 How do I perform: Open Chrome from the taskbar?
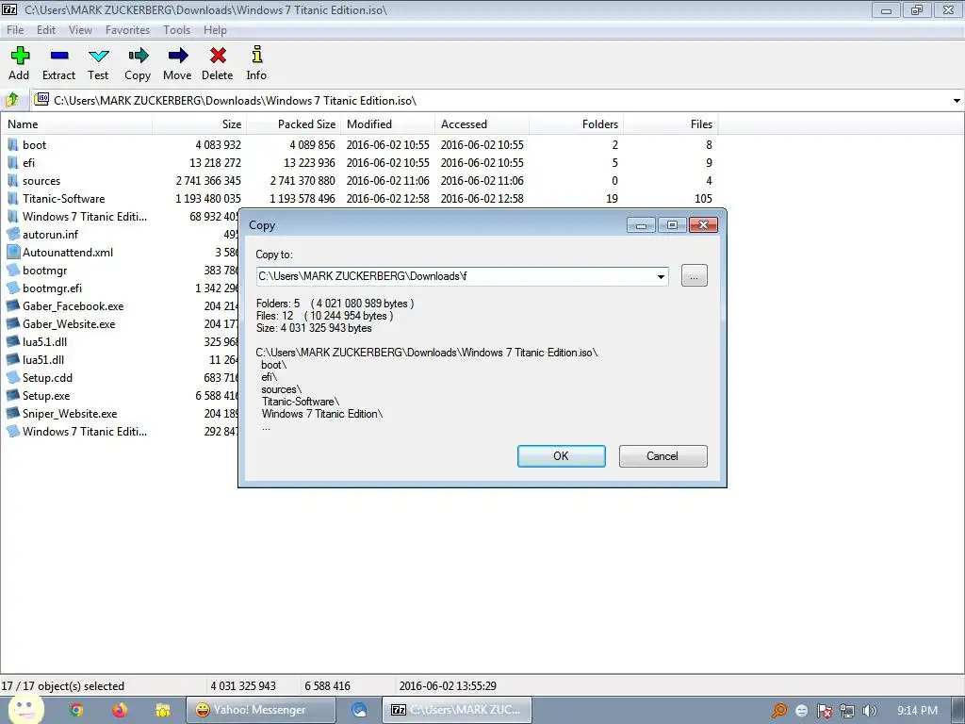click(76, 710)
